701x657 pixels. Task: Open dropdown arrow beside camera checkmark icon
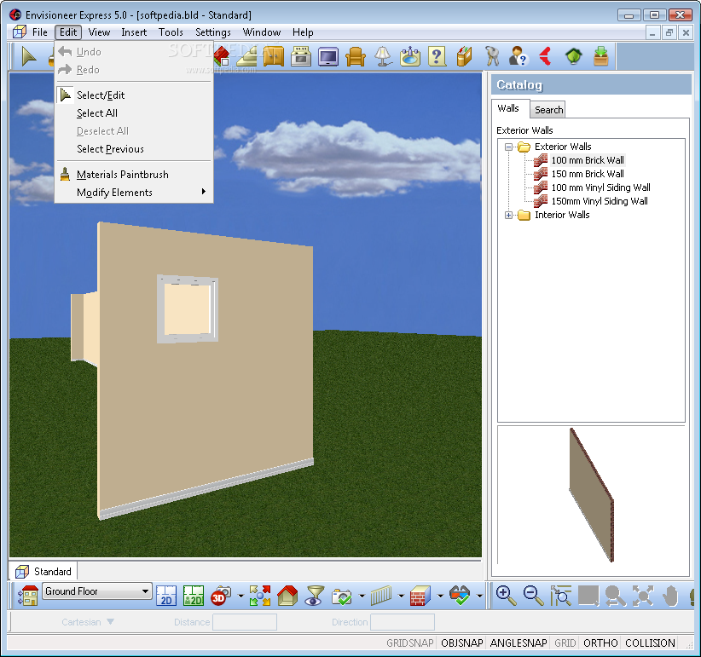(x=362, y=596)
